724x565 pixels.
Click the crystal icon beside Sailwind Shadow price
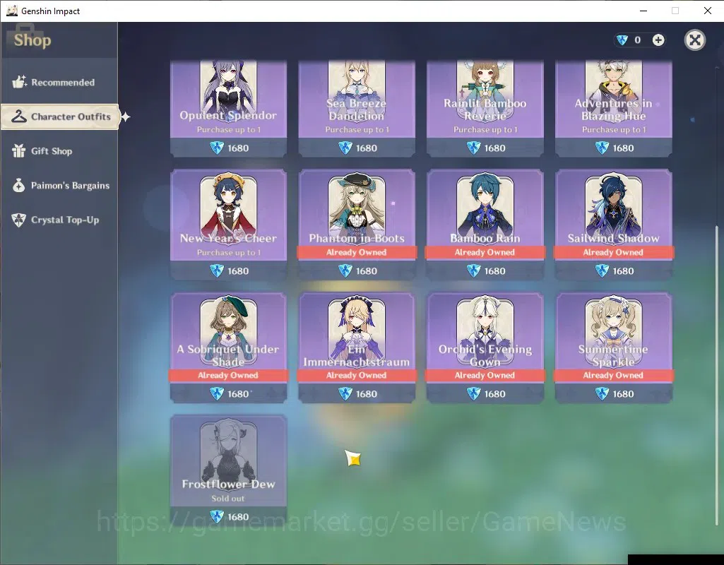(x=602, y=270)
